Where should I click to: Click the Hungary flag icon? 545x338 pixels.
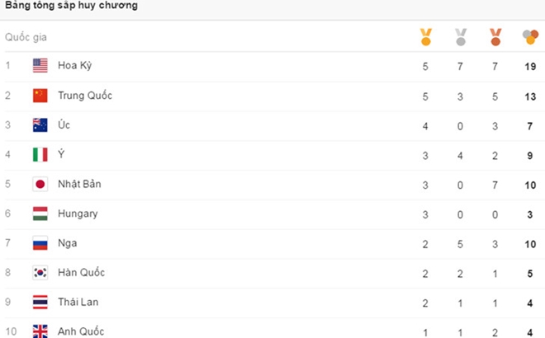40,214
